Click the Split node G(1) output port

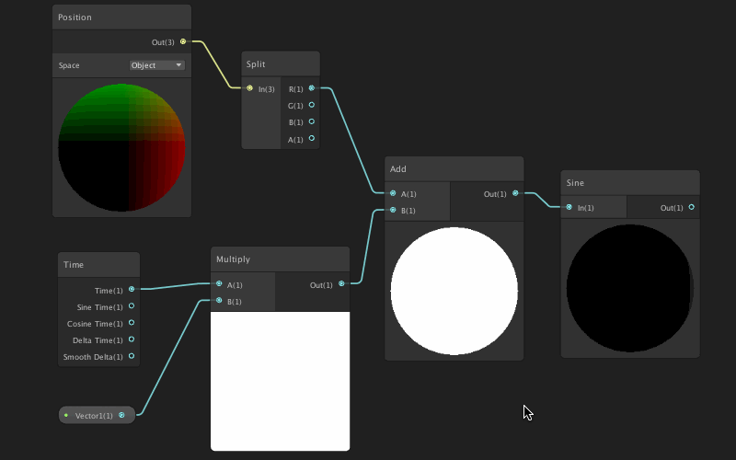click(312, 105)
